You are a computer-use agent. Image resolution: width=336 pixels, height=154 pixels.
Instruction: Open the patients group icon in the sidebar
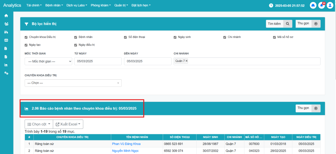(x=6, y=24)
